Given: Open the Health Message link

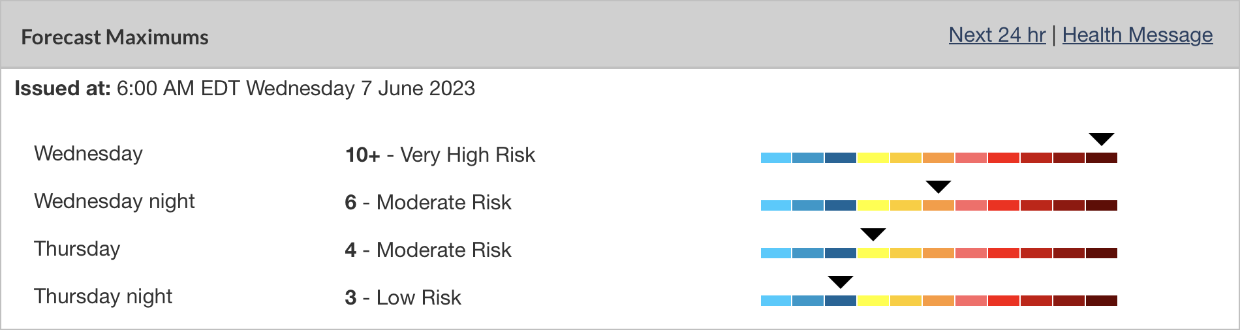Looking at the screenshot, I should tap(1137, 35).
